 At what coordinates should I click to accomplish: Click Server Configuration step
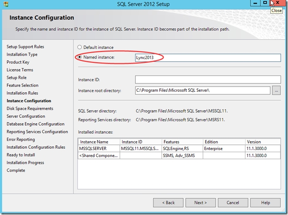pos(26,116)
